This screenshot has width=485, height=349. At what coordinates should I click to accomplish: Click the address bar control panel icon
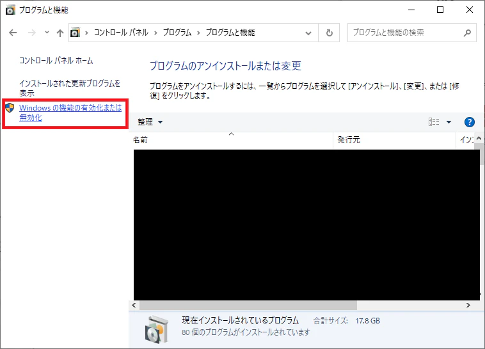point(75,32)
